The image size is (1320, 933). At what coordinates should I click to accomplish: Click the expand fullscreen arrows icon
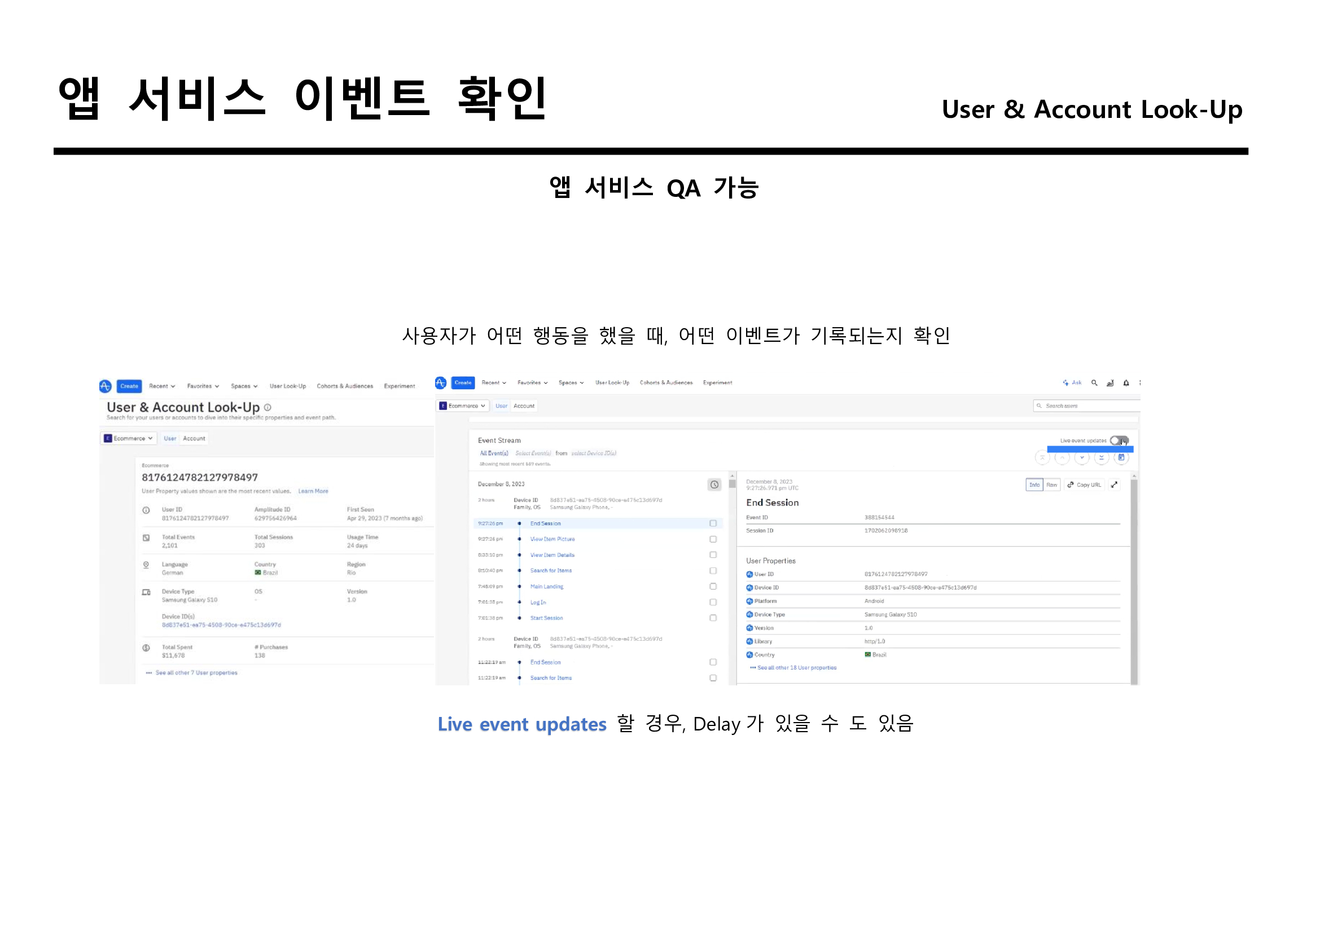tap(1114, 485)
